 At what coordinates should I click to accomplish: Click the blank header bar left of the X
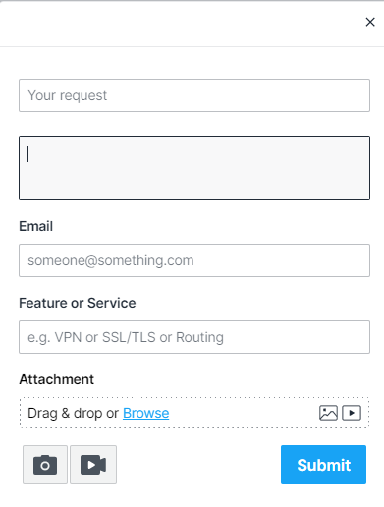click(x=180, y=23)
